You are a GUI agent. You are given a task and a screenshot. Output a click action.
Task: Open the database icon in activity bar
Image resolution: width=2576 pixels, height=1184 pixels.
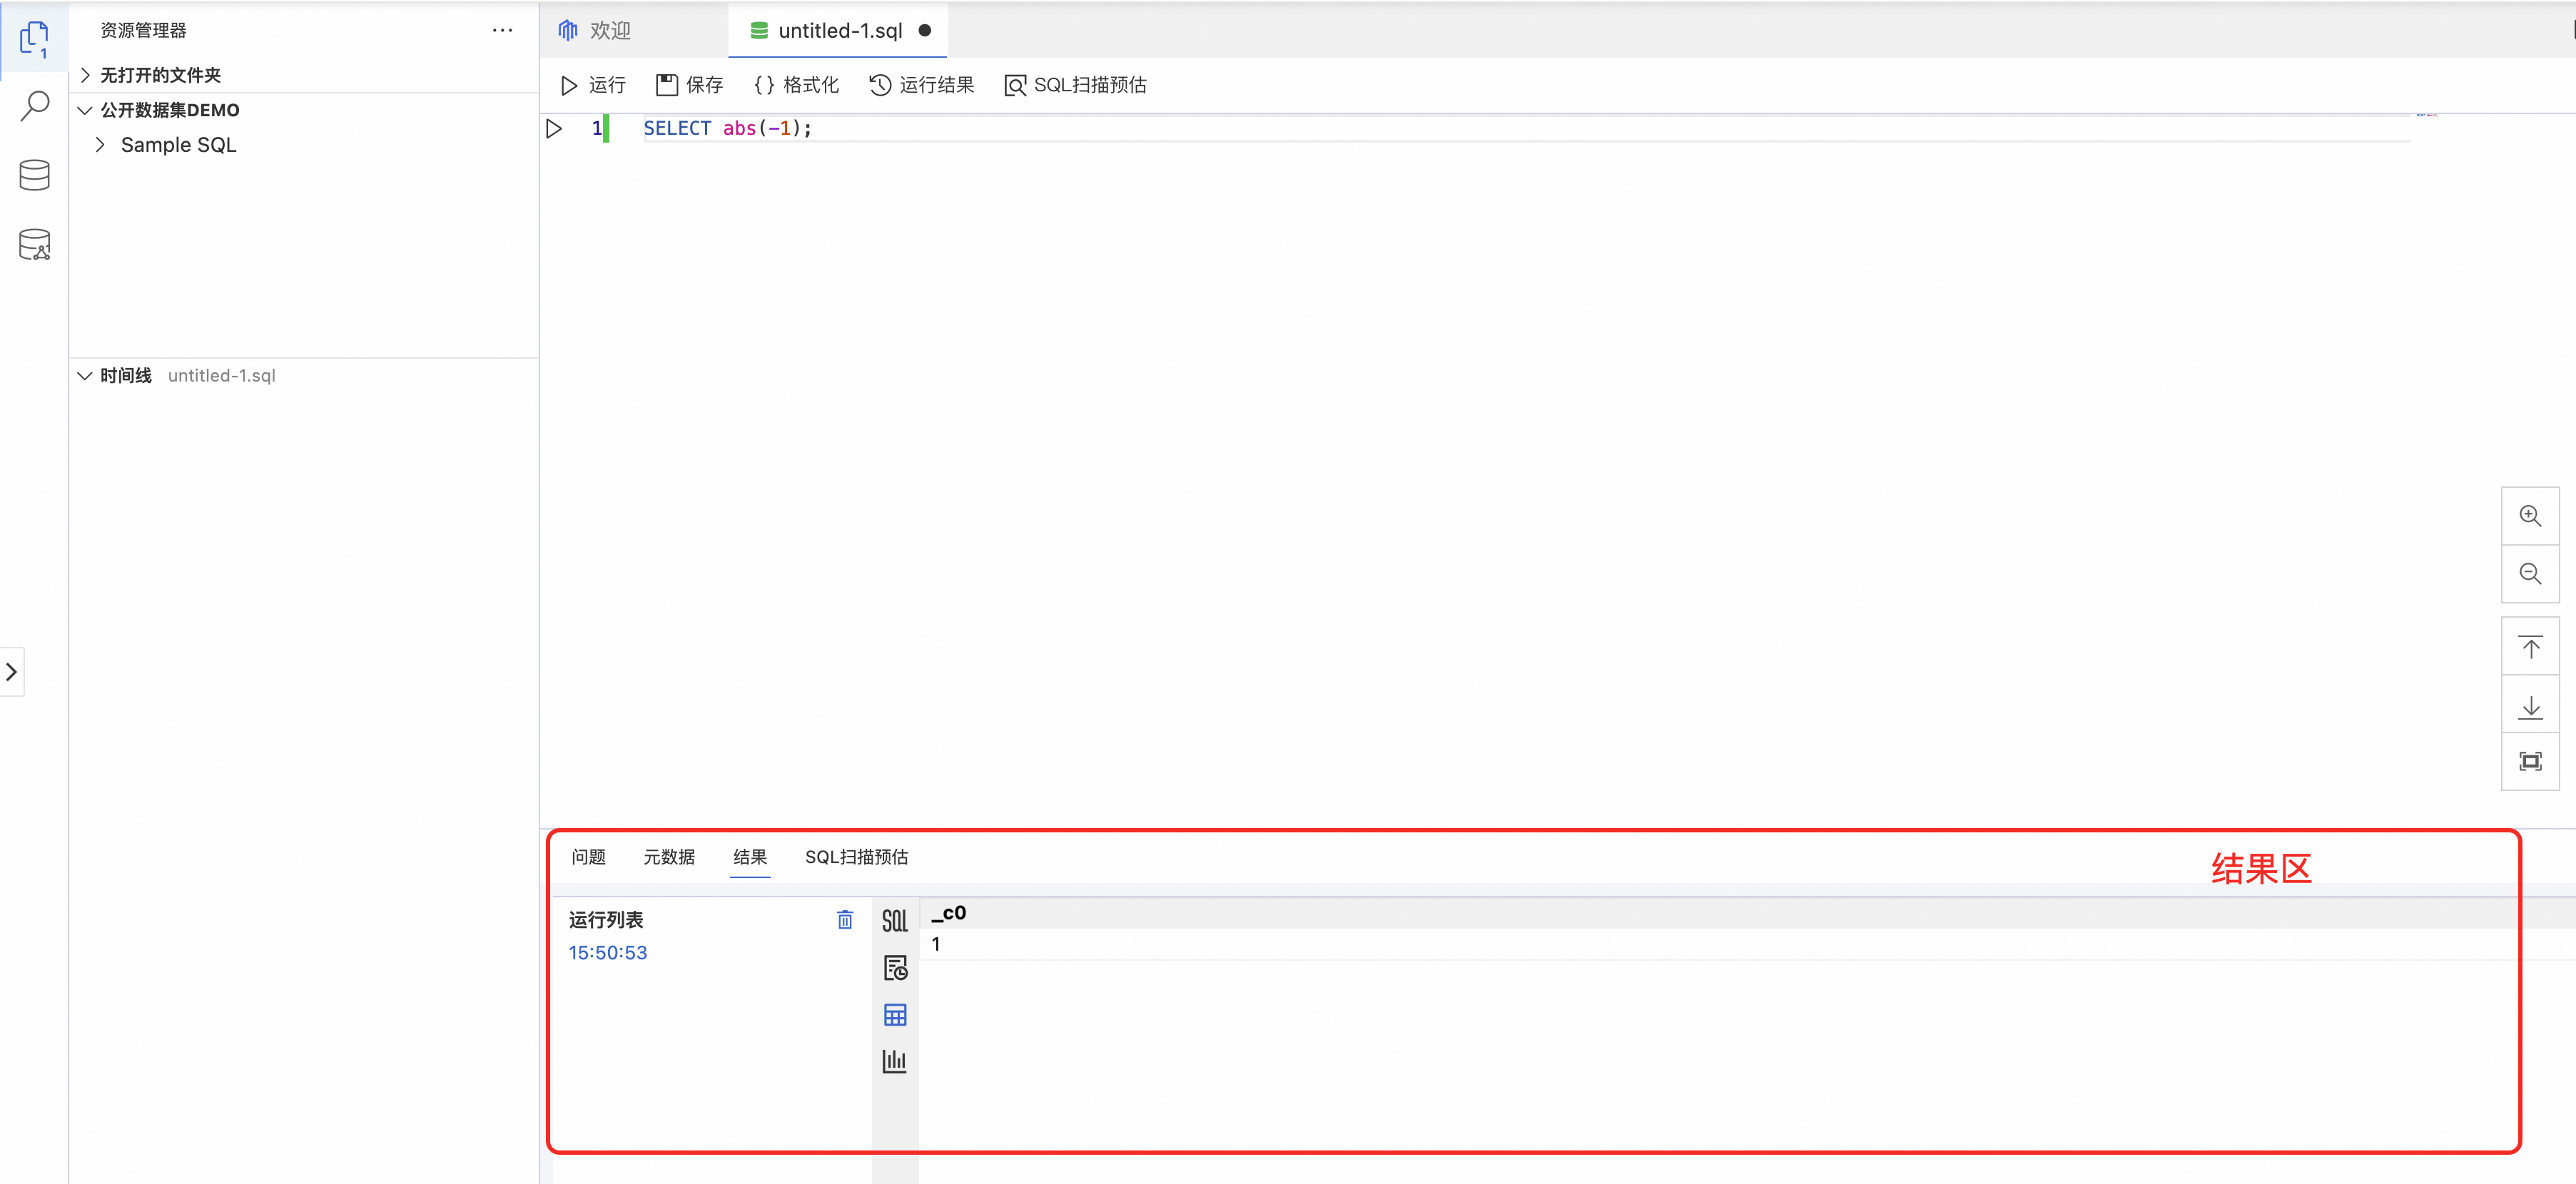tap(35, 175)
